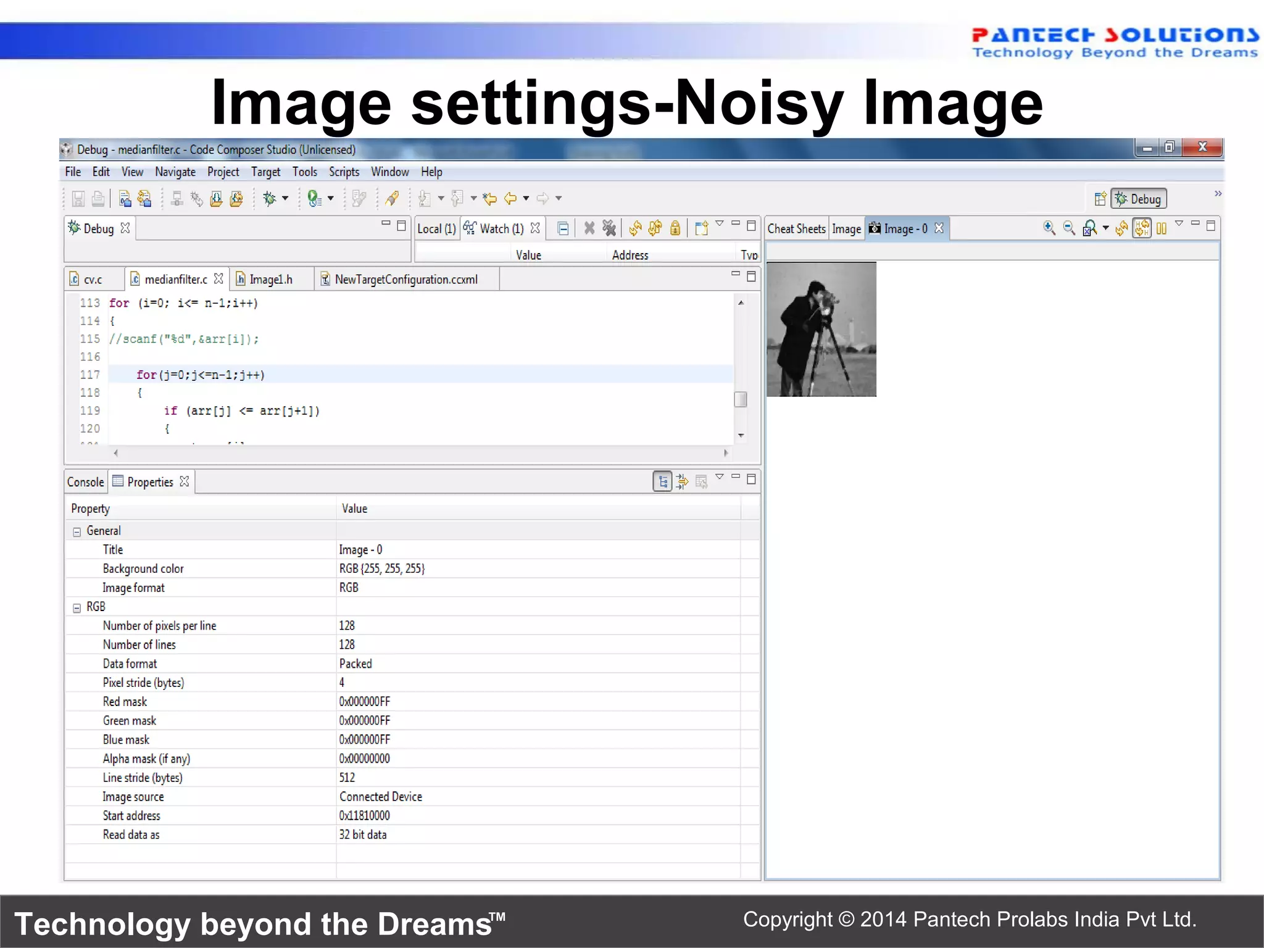Click the Zoom In icon in Image view

click(x=1049, y=228)
